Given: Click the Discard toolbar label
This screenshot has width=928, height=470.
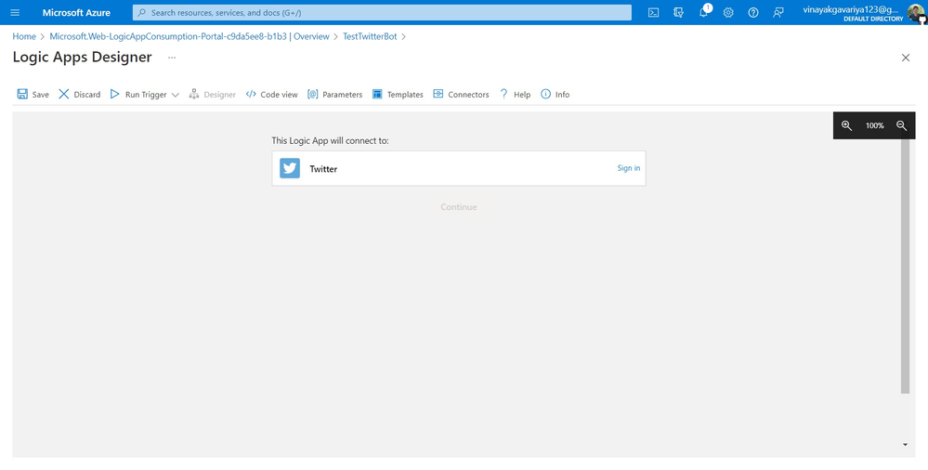Looking at the screenshot, I should click(x=87, y=95).
